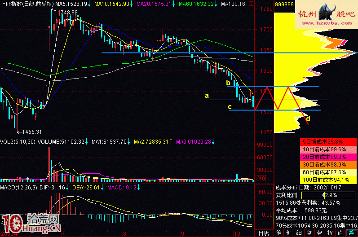Click the 30日前成本98.9% orange swatch
The width and height of the screenshot is (358, 237).
(328, 165)
